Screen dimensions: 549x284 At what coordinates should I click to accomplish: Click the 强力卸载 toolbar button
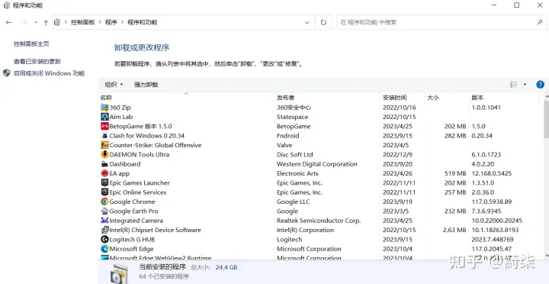click(x=146, y=85)
